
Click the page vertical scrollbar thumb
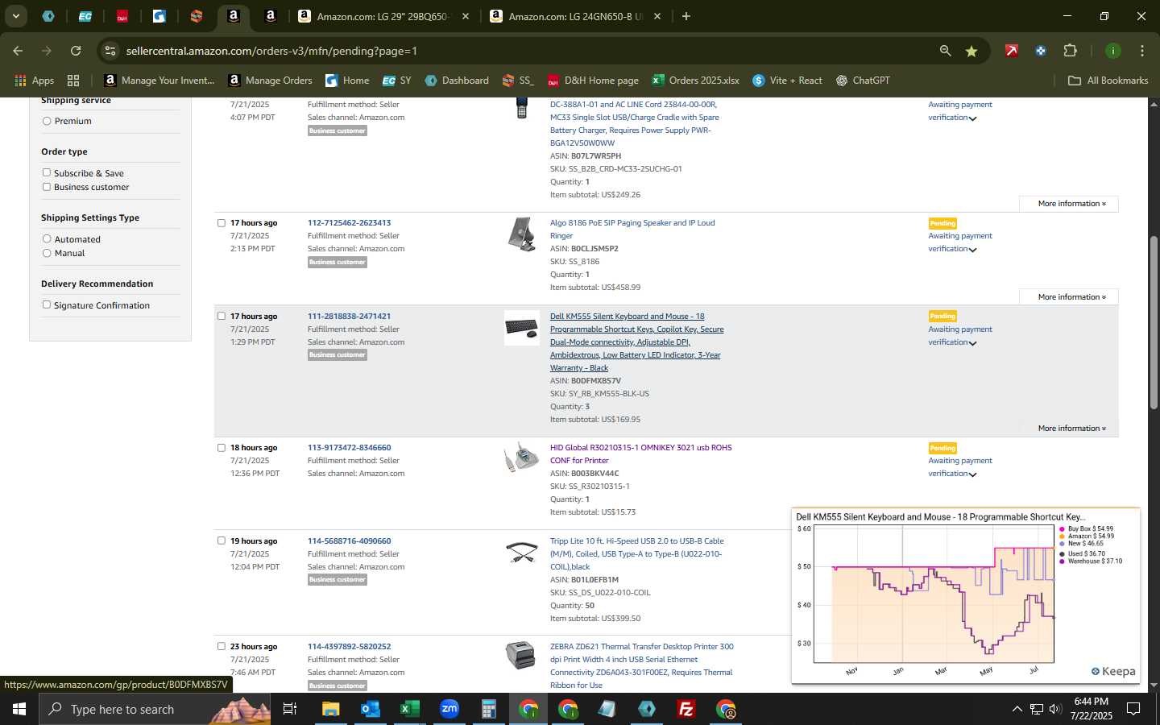coord(1154,322)
